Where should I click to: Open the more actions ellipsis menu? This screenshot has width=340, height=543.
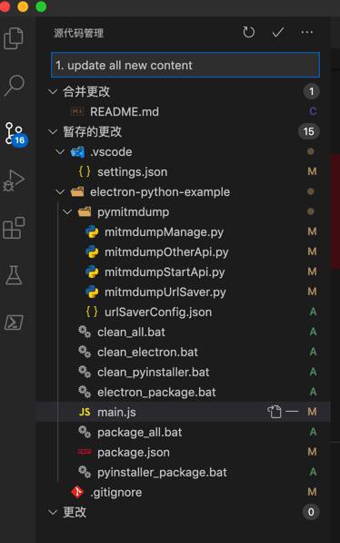coord(307,33)
